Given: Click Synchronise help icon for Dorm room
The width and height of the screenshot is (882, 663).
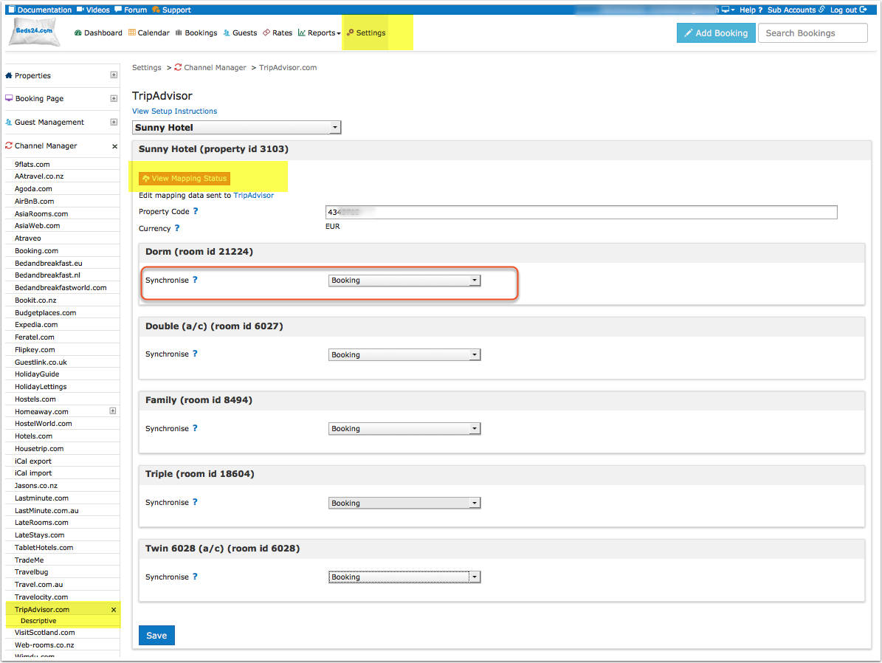Looking at the screenshot, I should click(195, 280).
